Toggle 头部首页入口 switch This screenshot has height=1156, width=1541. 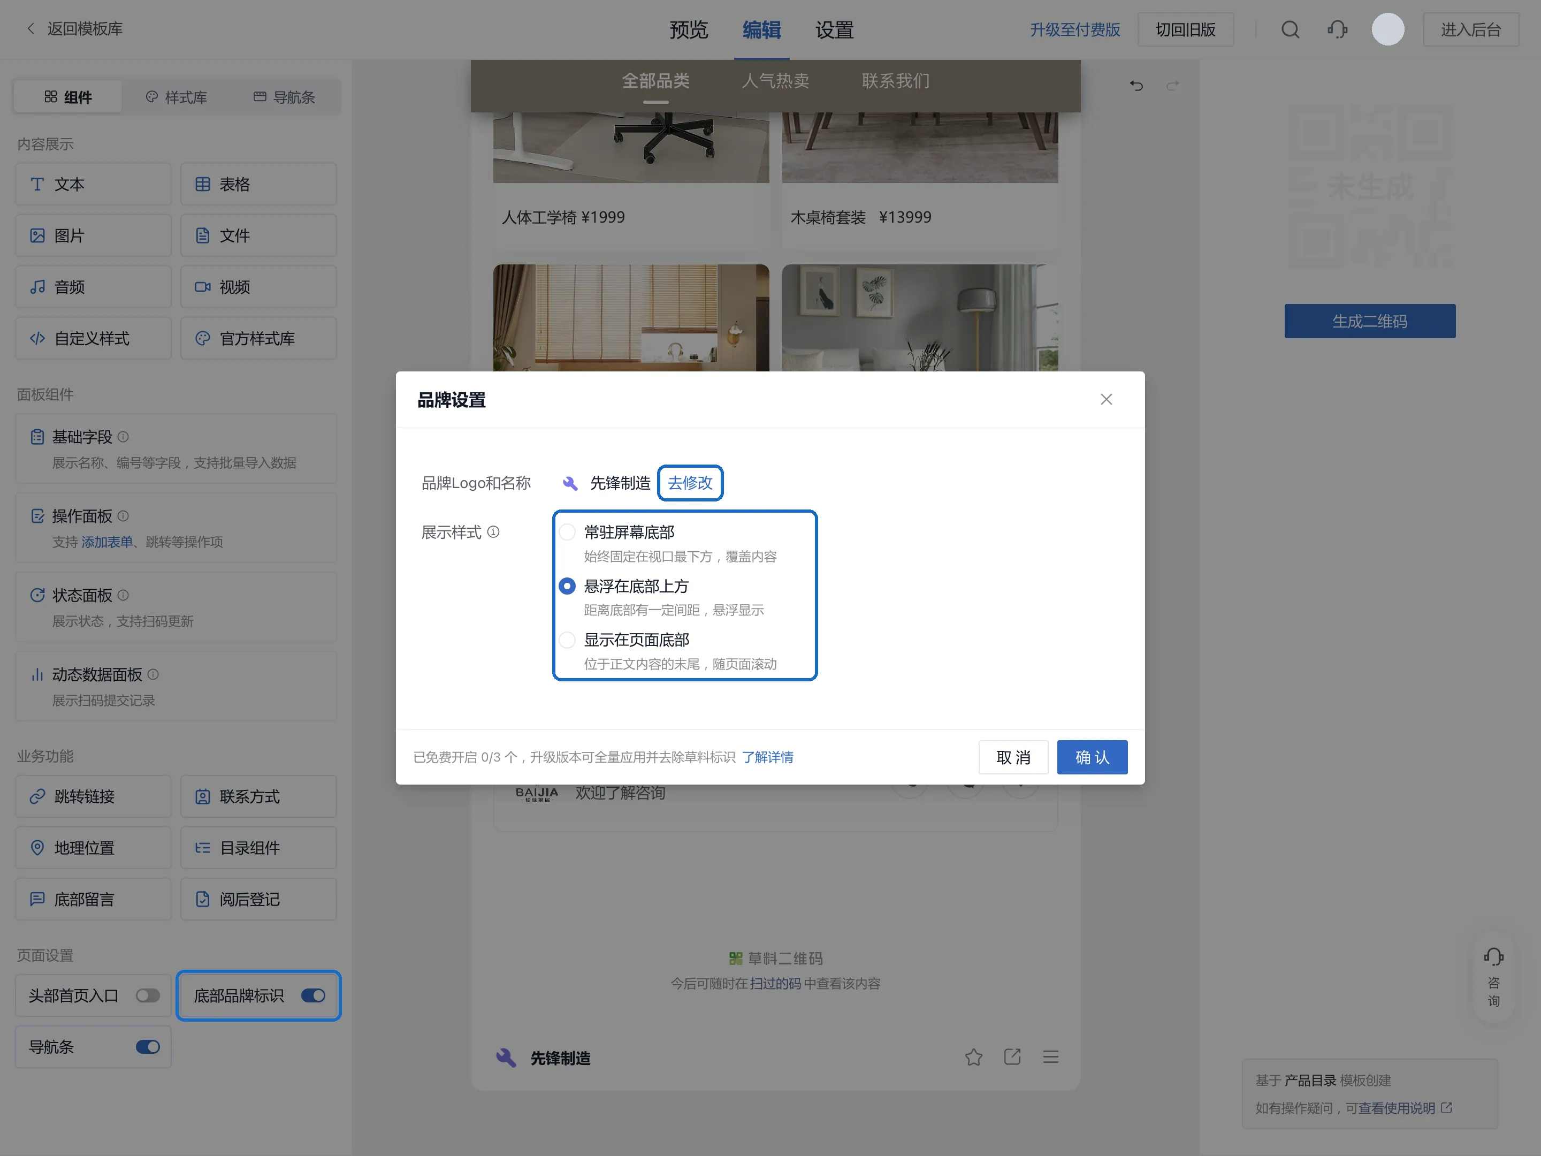pyautogui.click(x=148, y=996)
